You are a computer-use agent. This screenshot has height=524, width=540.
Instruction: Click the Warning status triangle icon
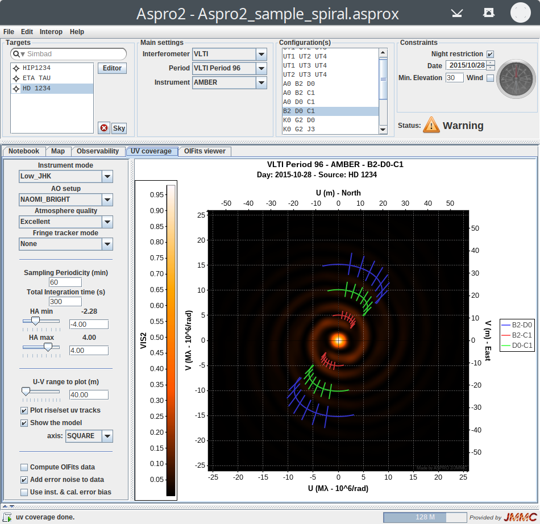[431, 125]
